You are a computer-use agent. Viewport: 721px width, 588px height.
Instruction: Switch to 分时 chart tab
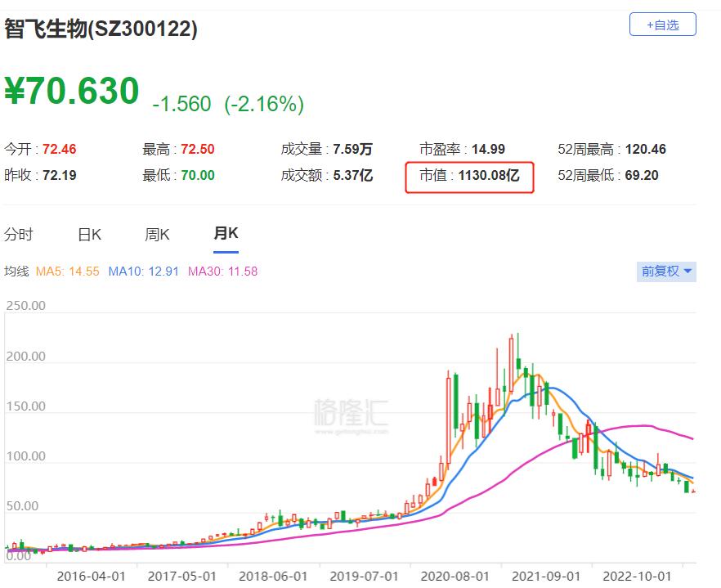19,234
